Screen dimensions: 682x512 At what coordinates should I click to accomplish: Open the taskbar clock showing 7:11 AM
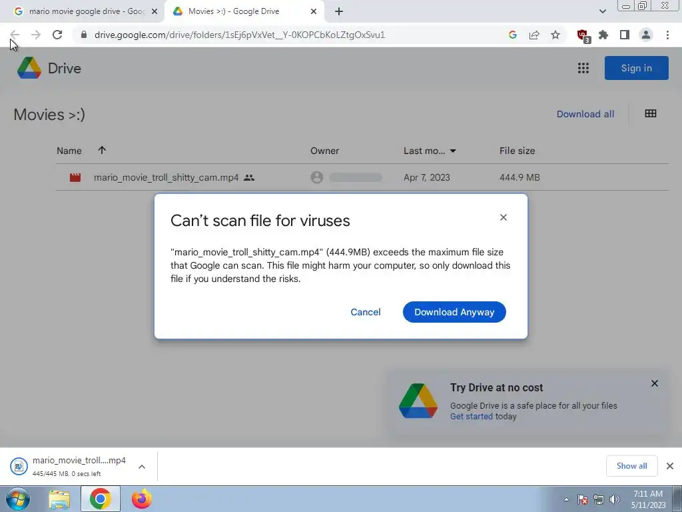[x=648, y=499]
